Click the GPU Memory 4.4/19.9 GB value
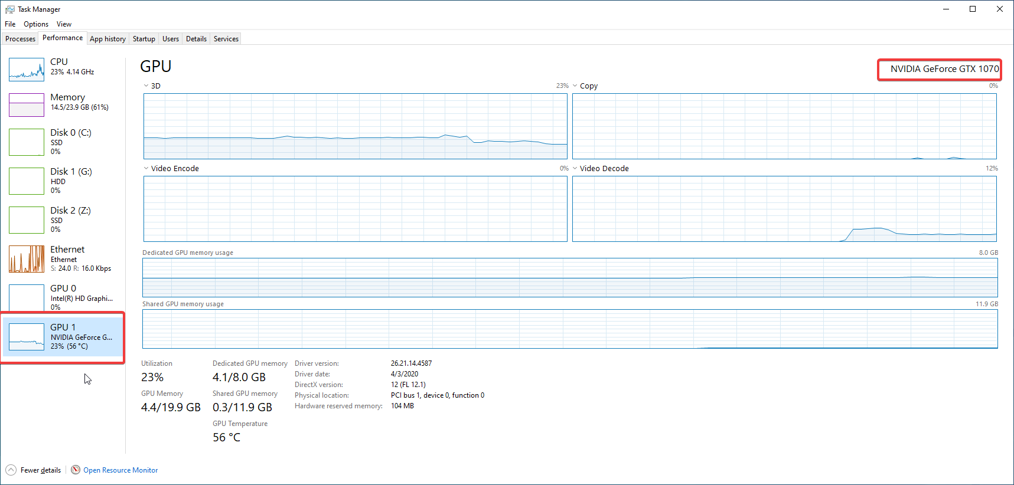Image resolution: width=1014 pixels, height=485 pixels. click(171, 407)
